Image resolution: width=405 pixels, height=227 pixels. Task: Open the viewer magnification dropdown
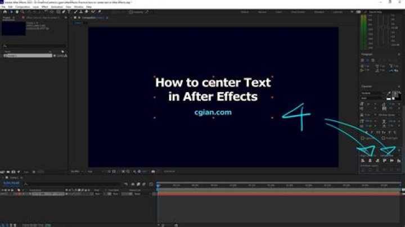[x=75, y=171]
